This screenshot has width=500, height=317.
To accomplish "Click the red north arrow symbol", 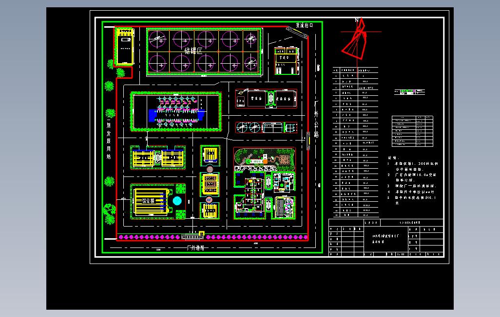I will 356,39.
